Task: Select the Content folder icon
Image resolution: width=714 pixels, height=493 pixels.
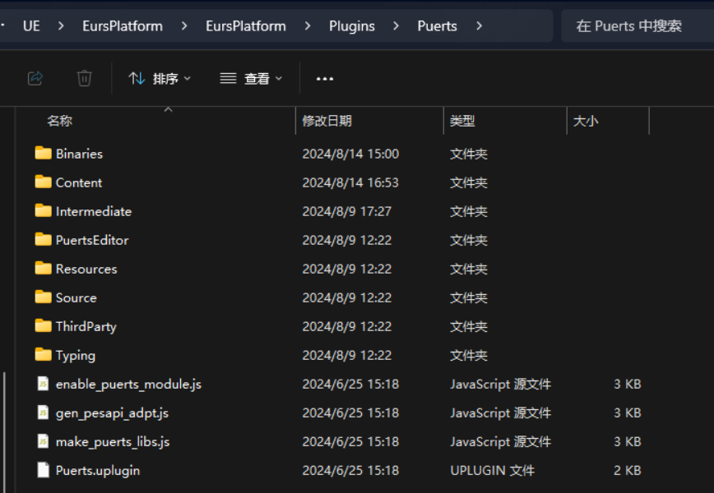Action: pos(44,182)
